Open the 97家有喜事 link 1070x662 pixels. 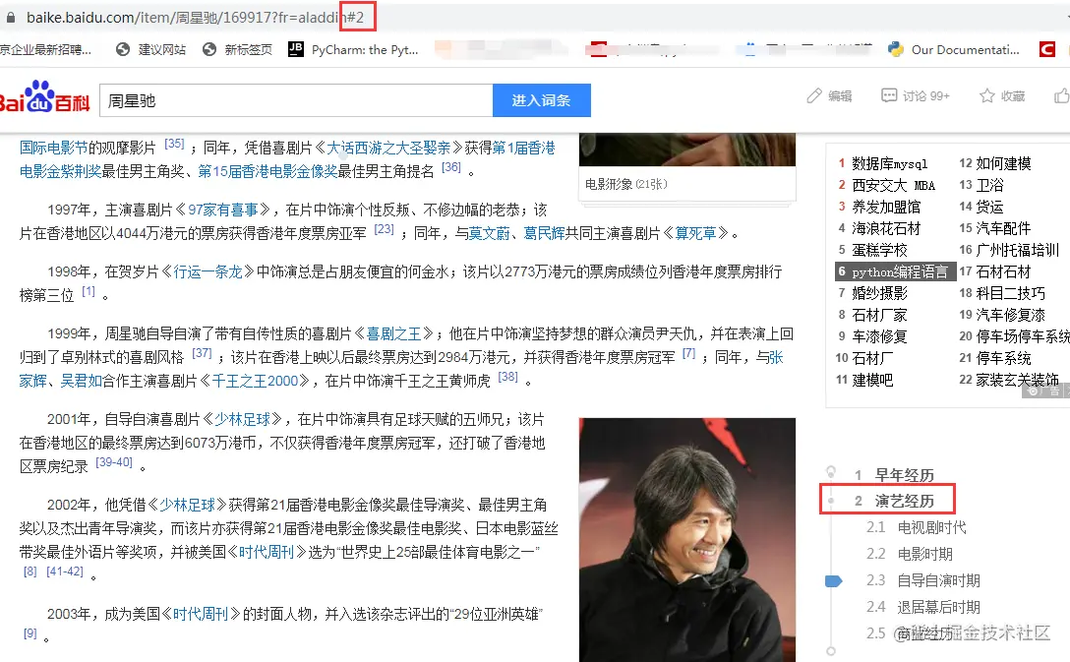click(x=223, y=210)
